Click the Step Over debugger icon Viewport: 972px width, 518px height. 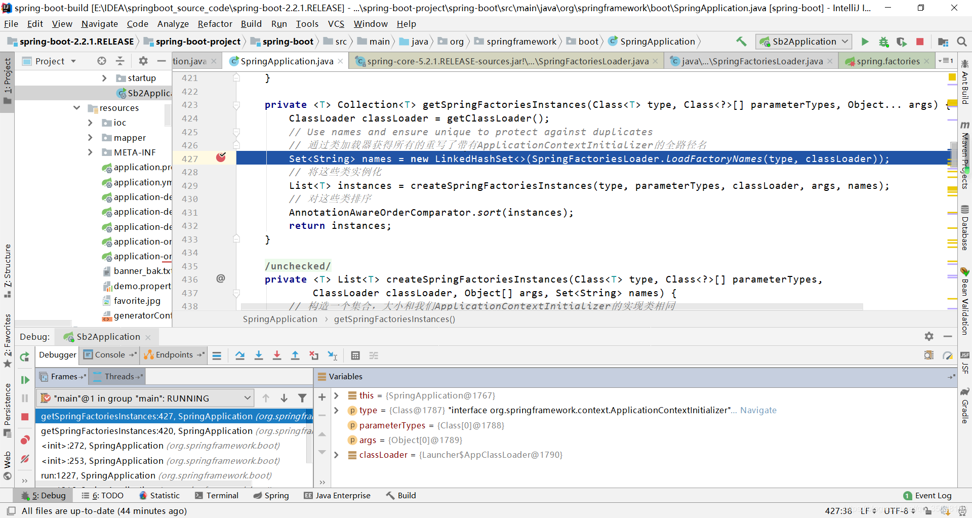240,355
